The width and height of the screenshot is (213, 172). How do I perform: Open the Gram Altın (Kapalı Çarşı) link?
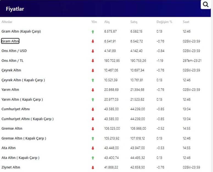[x=21, y=31]
